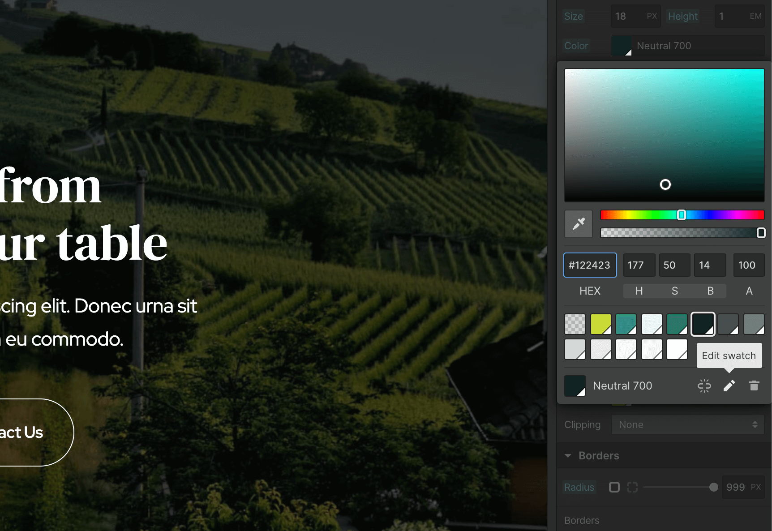
Task: Click the Height property label
Action: point(683,16)
